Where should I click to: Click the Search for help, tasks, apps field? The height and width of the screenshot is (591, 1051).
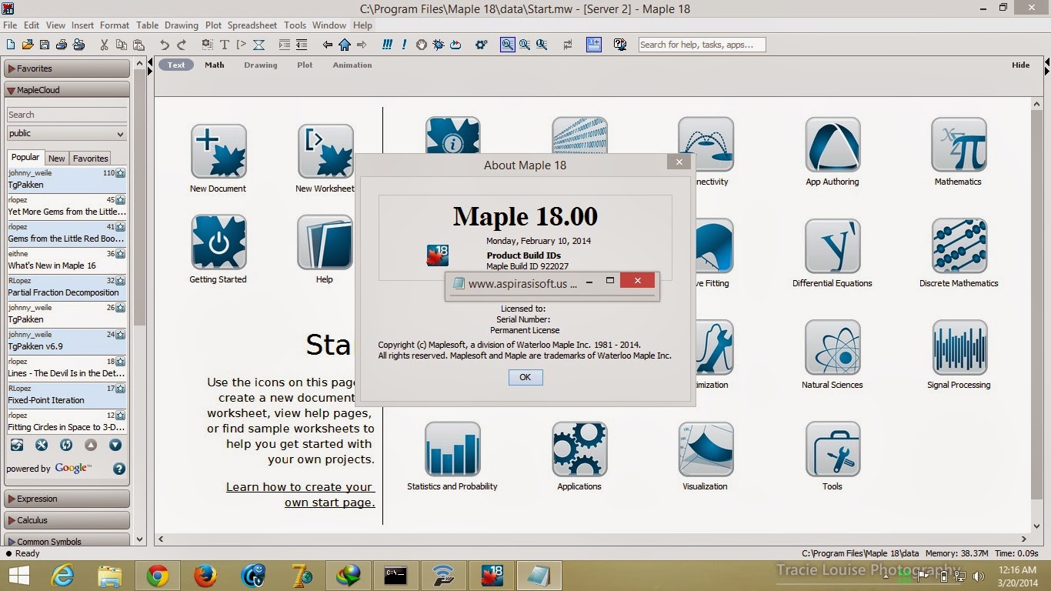(x=702, y=45)
